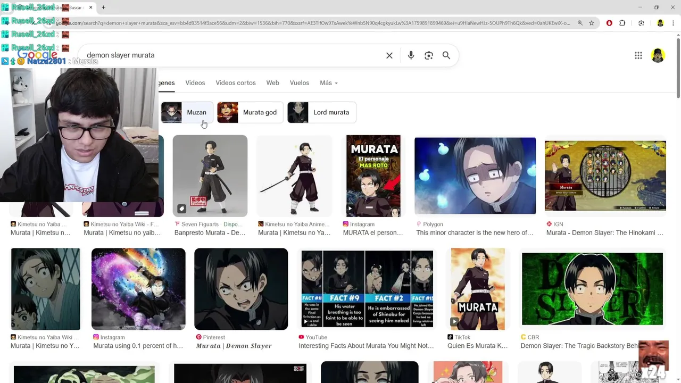Start voice search with microphone icon
This screenshot has height=383, width=681.
tap(411, 55)
